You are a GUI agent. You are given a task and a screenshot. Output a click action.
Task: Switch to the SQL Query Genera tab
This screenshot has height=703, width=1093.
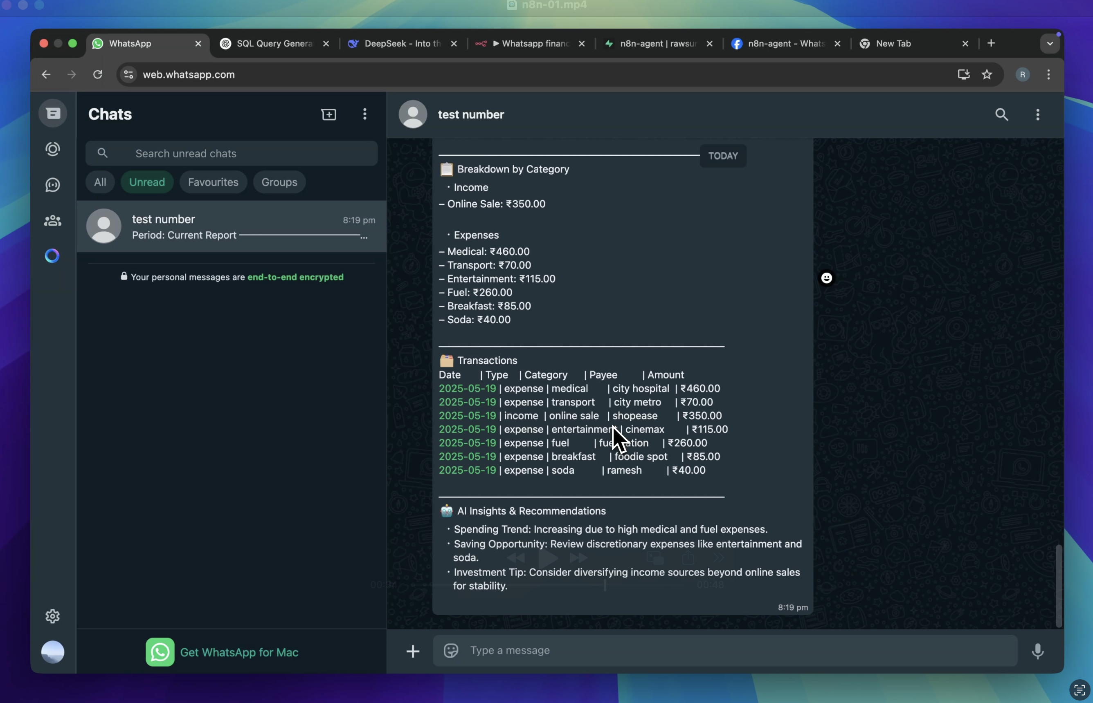coord(274,43)
